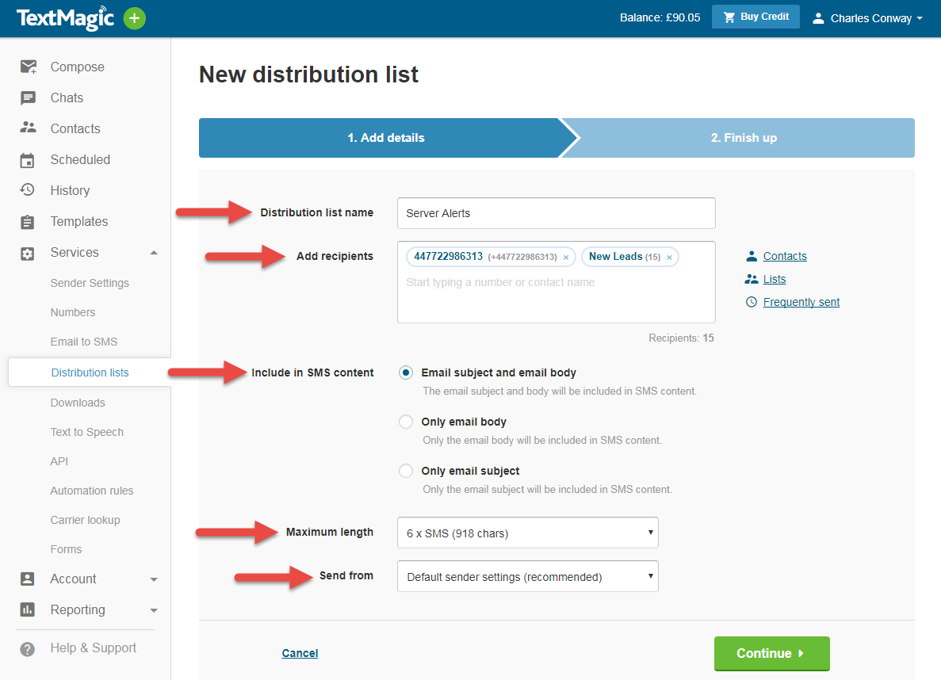This screenshot has height=680, width=941.
Task: Open the Send from dropdown
Action: 527,577
